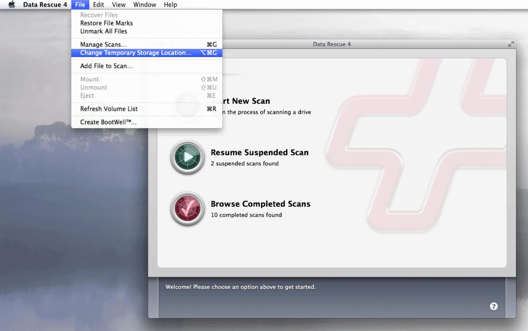Click the help question mark icon
The image size is (528, 331).
tap(493, 306)
